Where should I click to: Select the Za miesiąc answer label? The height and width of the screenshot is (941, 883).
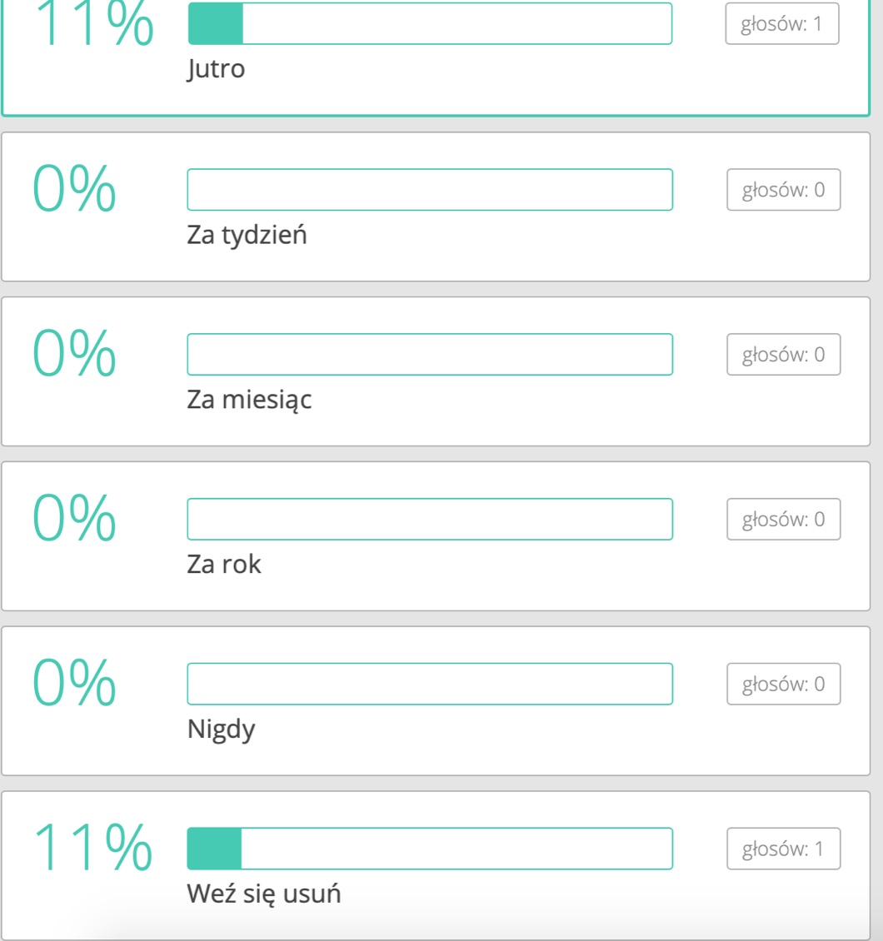pos(249,401)
